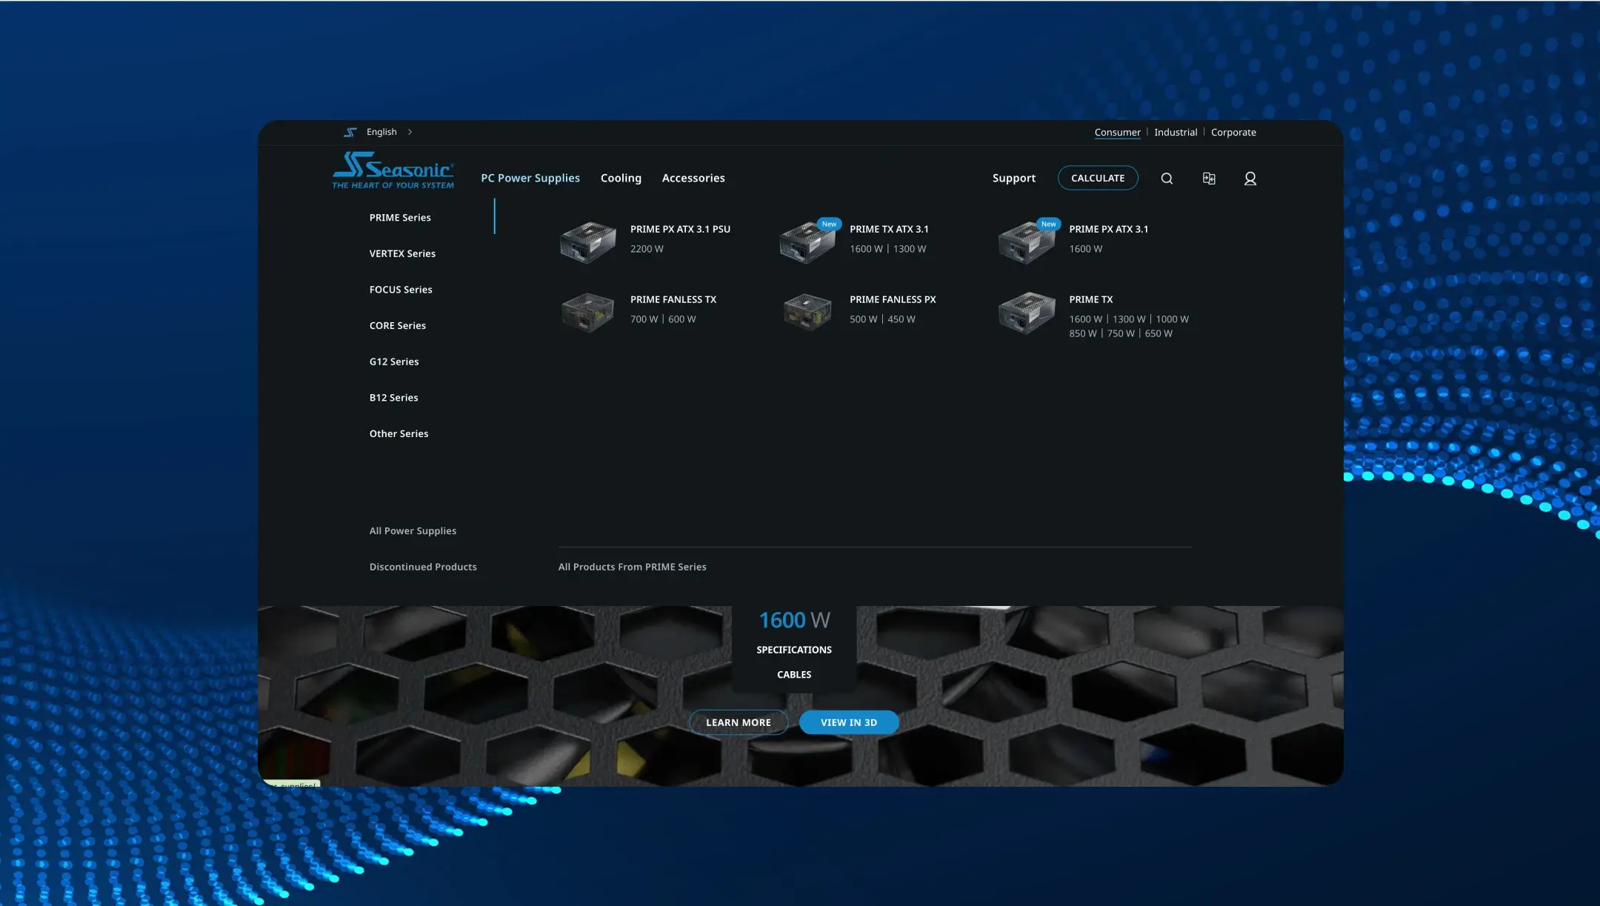Switch to Industrial site section
1600x906 pixels.
[1176, 132]
